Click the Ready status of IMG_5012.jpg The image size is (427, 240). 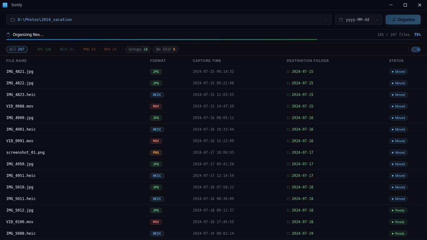click(398, 210)
